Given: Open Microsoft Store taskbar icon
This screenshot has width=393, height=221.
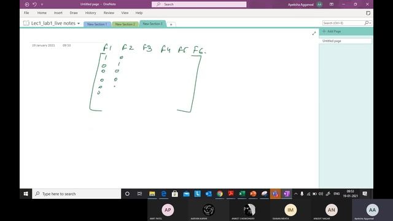Looking at the screenshot, I should tap(175, 194).
